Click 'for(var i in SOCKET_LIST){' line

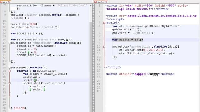point(37,71)
